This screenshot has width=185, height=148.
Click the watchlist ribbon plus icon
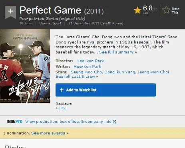coord(10,12)
